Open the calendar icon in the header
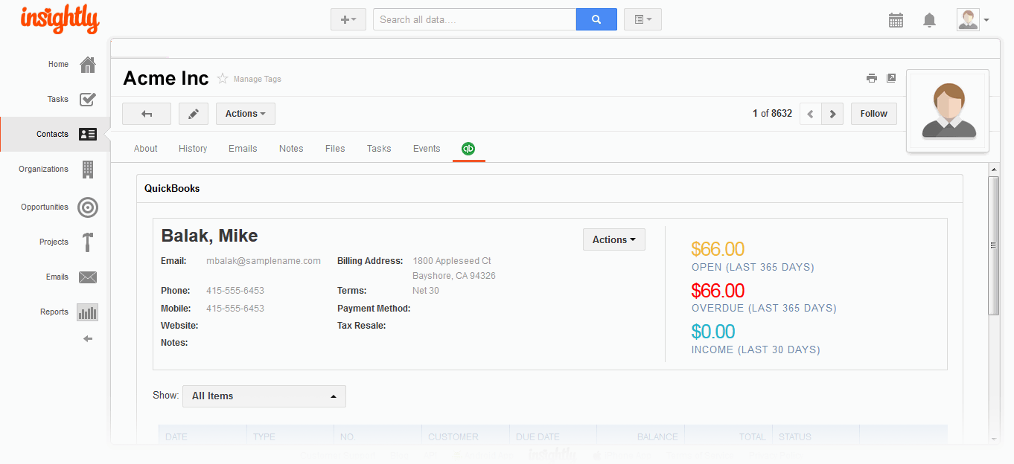 coord(896,20)
